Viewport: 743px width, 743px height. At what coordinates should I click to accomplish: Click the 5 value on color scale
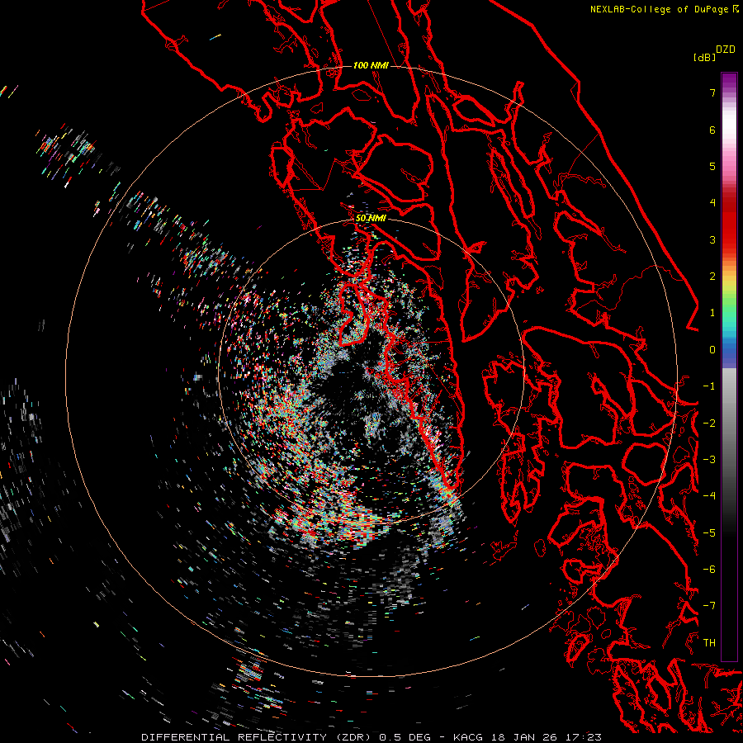tap(712, 166)
